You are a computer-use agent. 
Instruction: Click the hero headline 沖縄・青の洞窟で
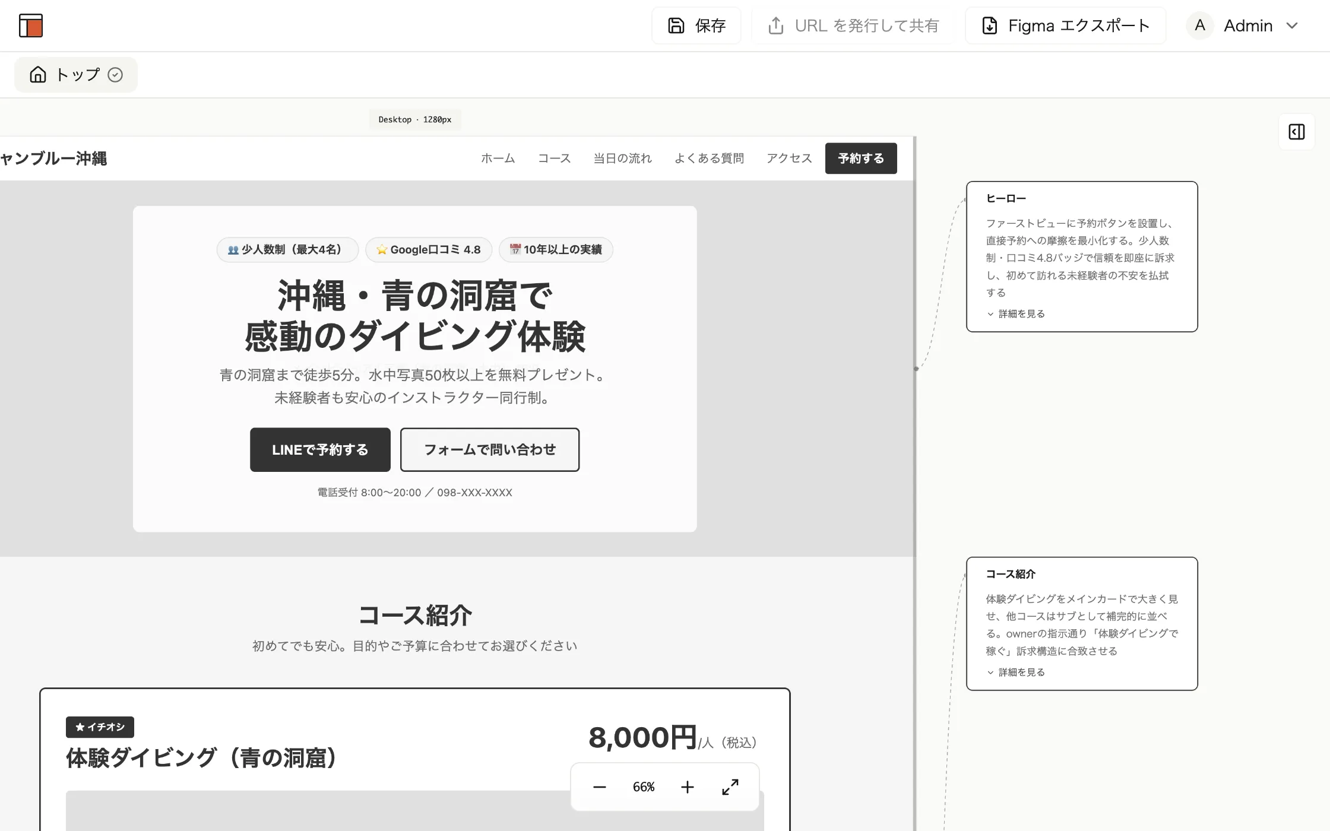415,296
